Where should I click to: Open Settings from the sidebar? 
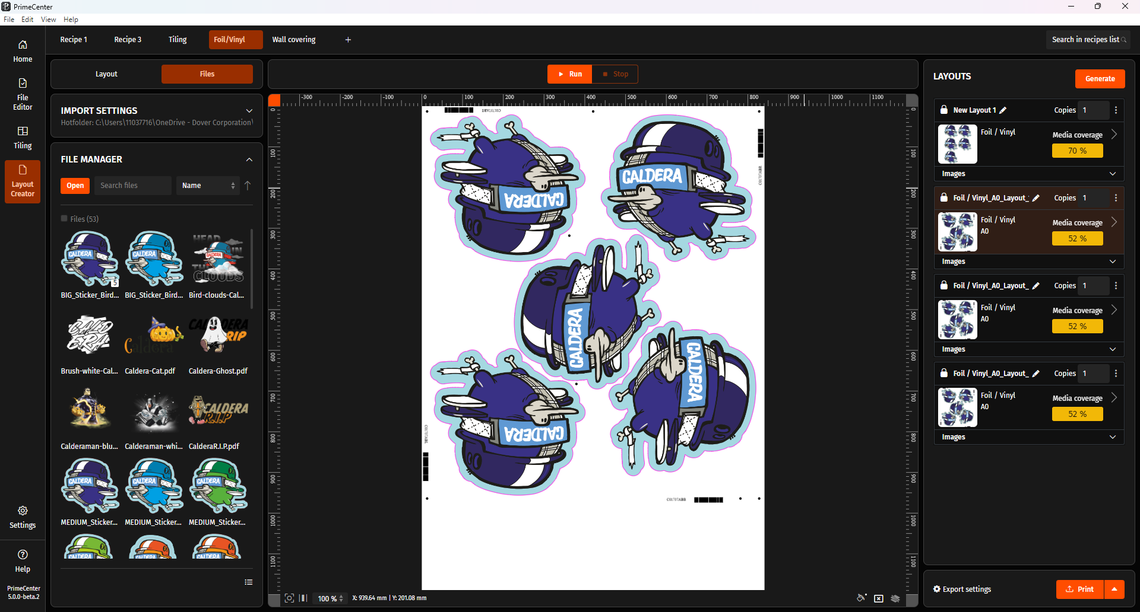point(23,517)
